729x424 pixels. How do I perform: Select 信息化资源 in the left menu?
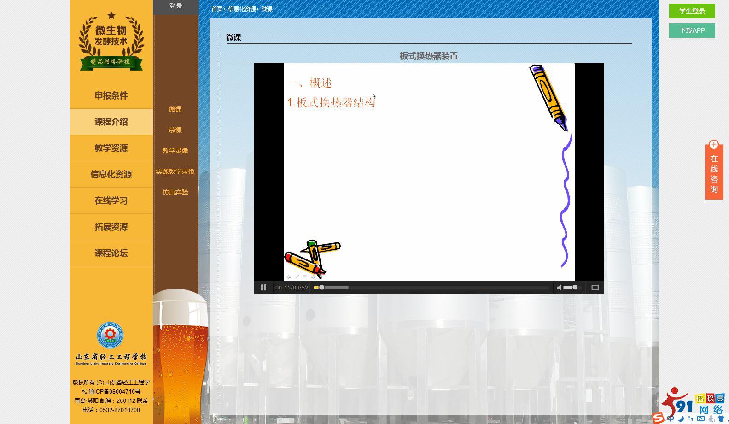tap(111, 174)
